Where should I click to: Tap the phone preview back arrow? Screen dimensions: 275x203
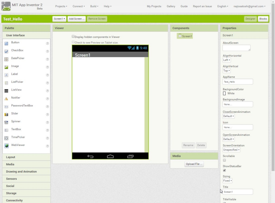pos(90,156)
